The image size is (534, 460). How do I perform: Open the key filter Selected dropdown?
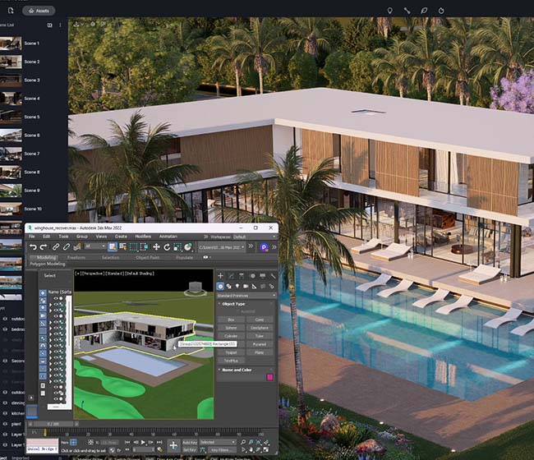(218, 442)
